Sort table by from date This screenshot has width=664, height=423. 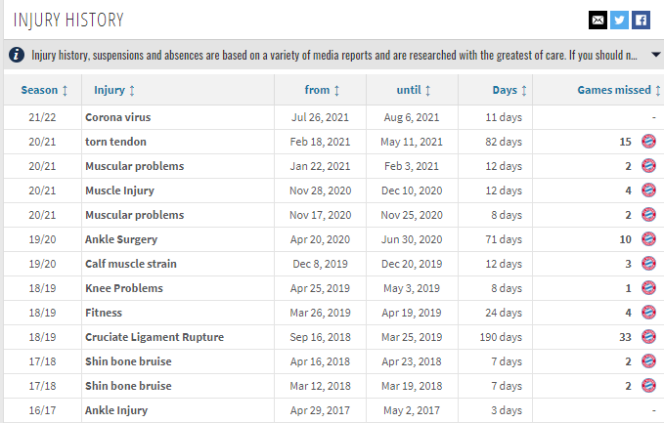322,90
